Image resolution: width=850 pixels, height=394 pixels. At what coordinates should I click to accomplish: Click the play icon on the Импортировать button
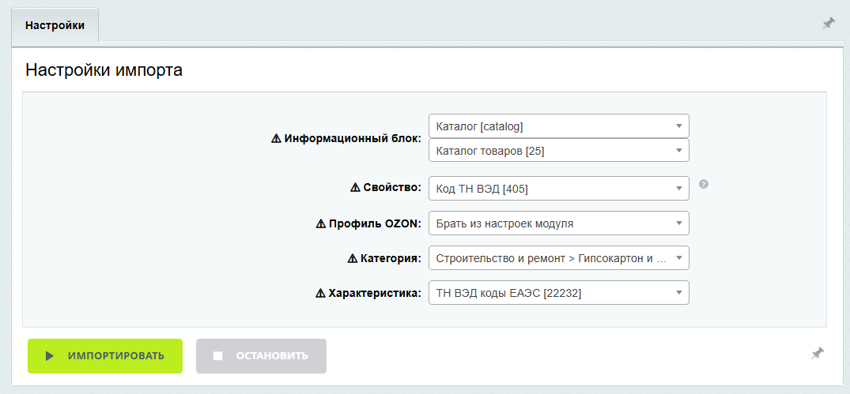click(x=49, y=356)
